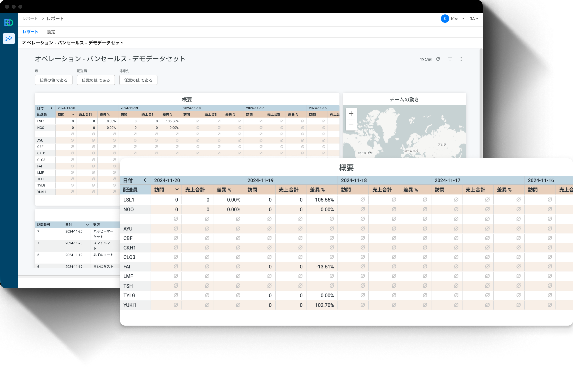Click the map zoom out button
This screenshot has width=573, height=378.
(x=351, y=125)
